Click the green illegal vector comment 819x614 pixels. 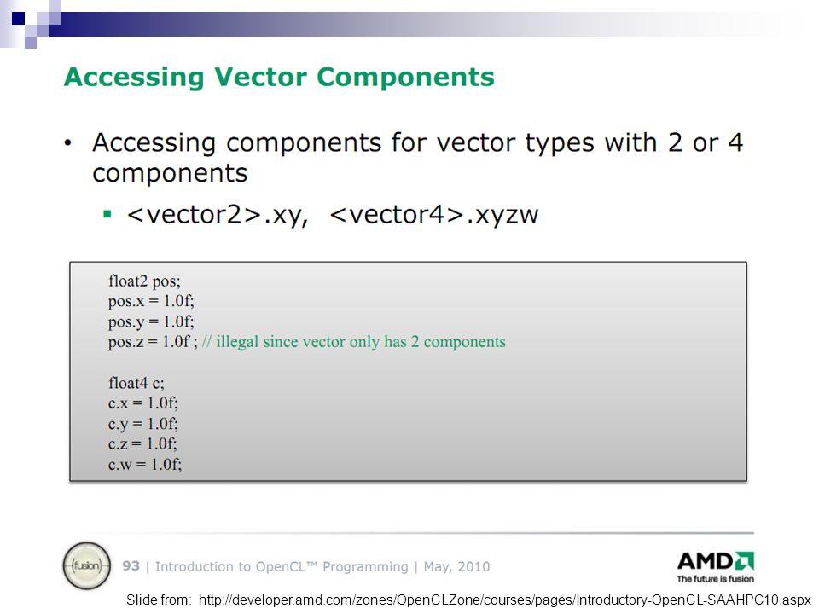click(x=353, y=341)
